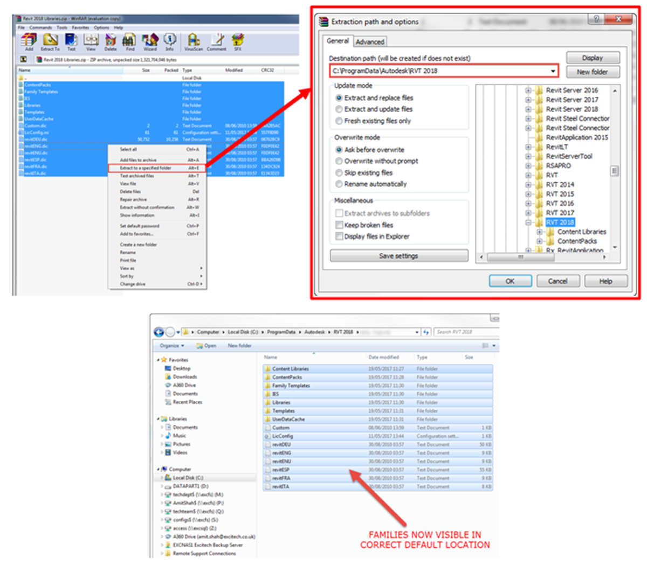Select Local Disk (C:) in Explorer sidebar
This screenshot has height=565, width=647.
point(188,478)
